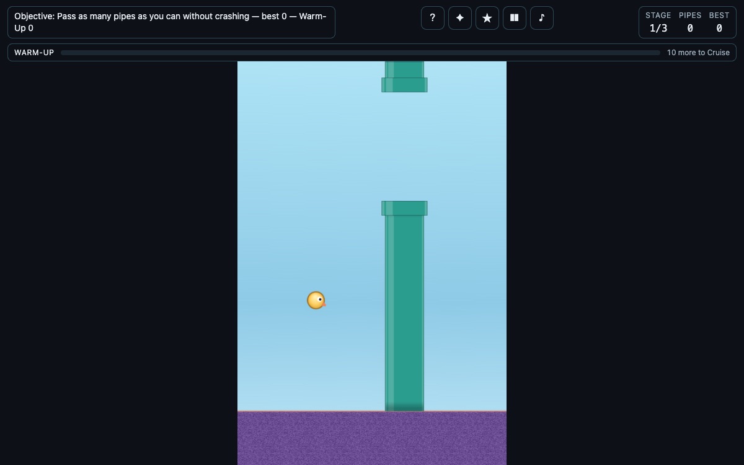Viewport: 744px width, 465px height.
Task: Click the PIPES score counter
Action: click(690, 22)
